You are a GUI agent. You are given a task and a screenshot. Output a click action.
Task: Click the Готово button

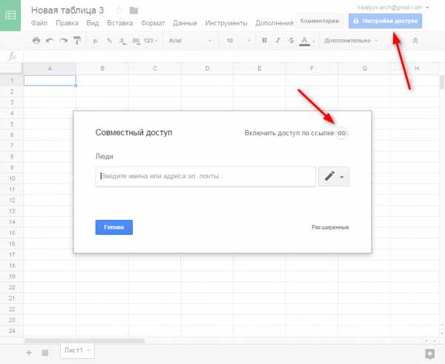[x=113, y=227]
